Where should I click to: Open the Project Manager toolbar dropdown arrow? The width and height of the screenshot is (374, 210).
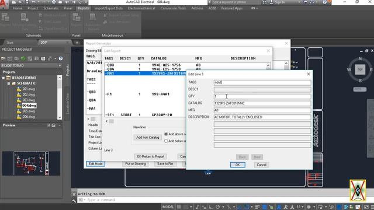coord(56,58)
